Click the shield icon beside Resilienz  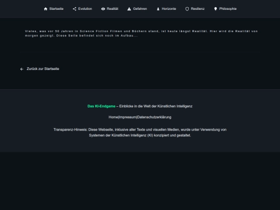click(x=187, y=9)
